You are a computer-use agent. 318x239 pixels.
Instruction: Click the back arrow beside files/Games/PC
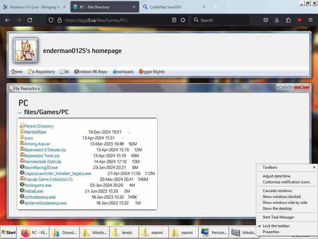(x=20, y=113)
